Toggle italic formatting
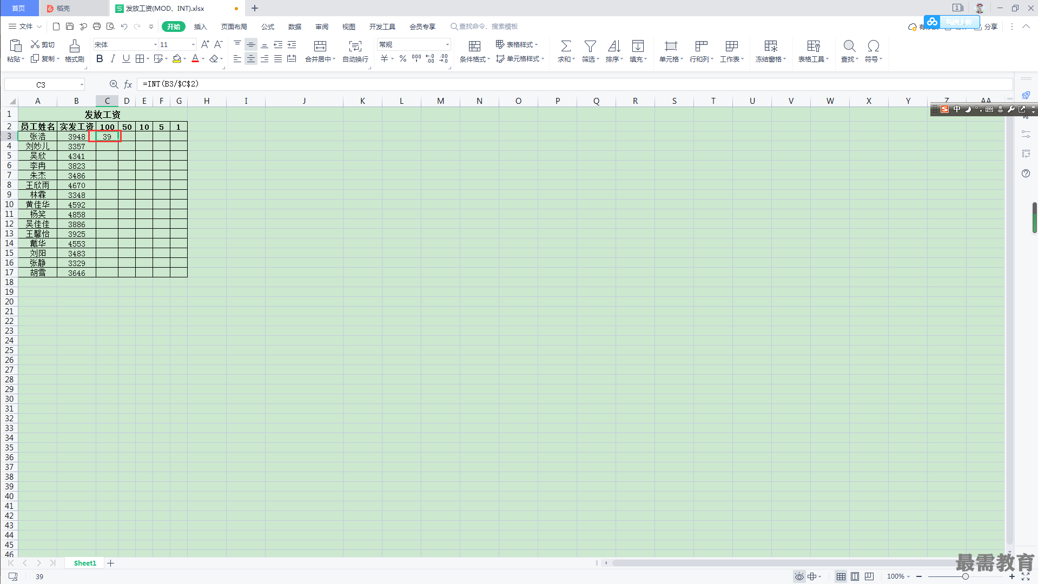Viewport: 1038px width, 584px height. [x=113, y=58]
